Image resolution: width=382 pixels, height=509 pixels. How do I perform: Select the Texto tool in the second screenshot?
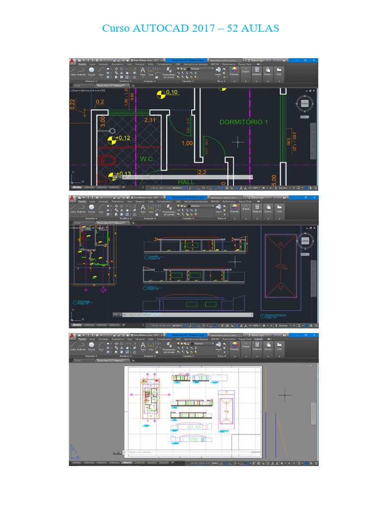[x=143, y=209]
